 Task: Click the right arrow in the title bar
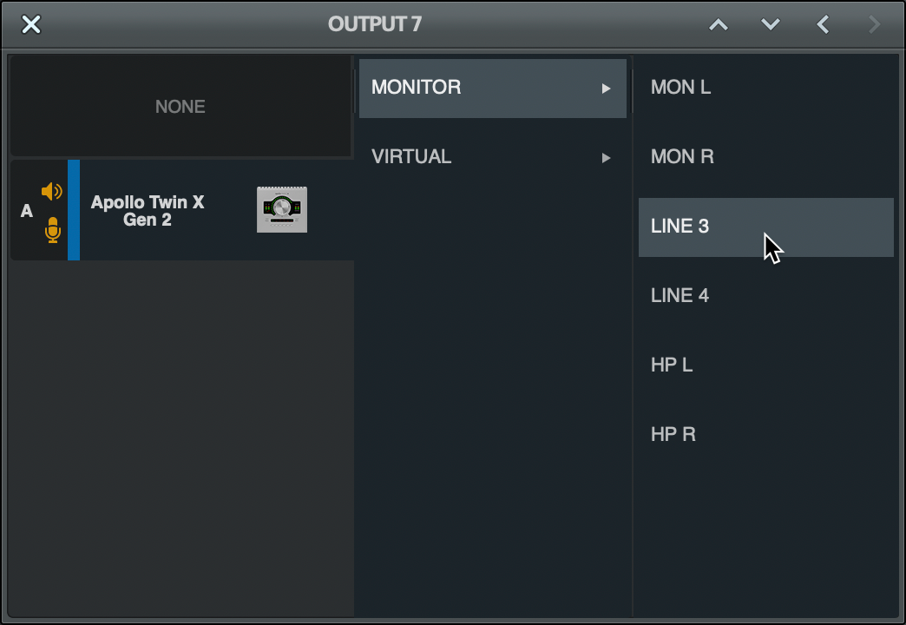click(874, 24)
